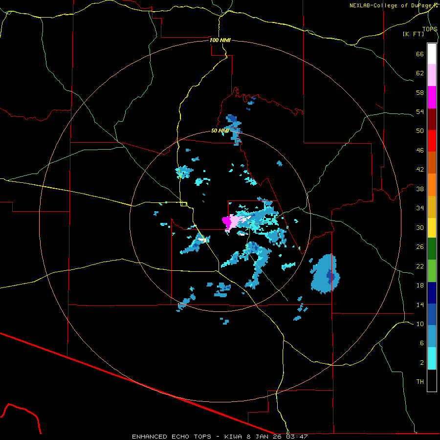440x440 pixels.
Task: Click the TH threshold legend label
Action: point(420,382)
